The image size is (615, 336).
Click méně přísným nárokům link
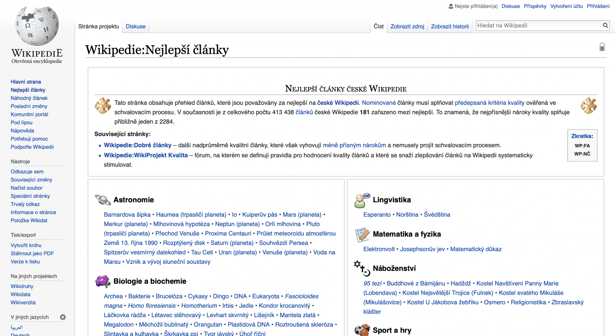354,145
